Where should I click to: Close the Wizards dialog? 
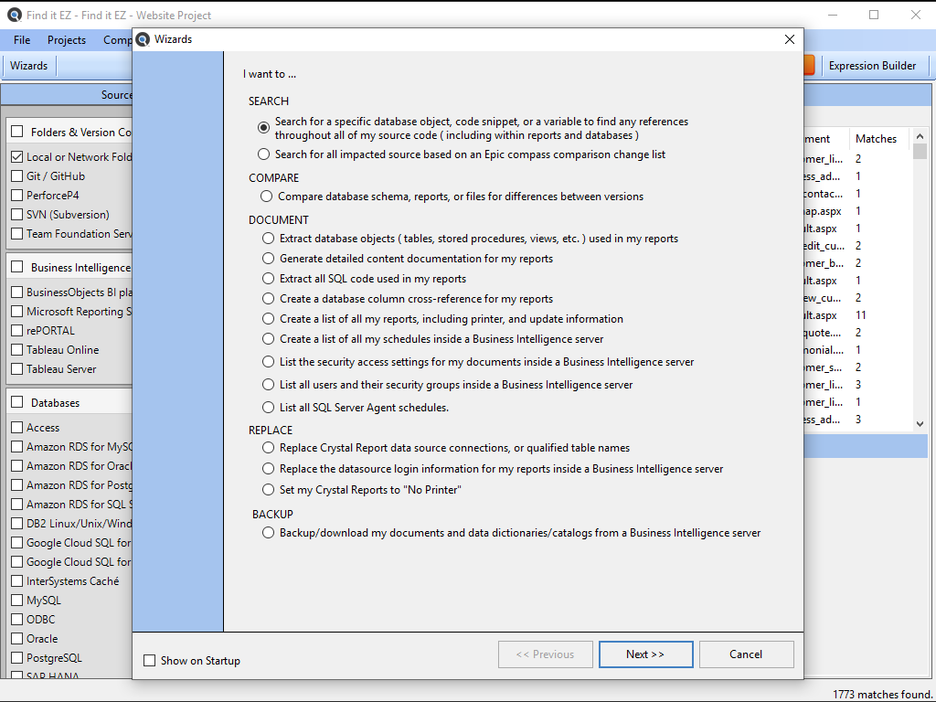click(x=790, y=39)
